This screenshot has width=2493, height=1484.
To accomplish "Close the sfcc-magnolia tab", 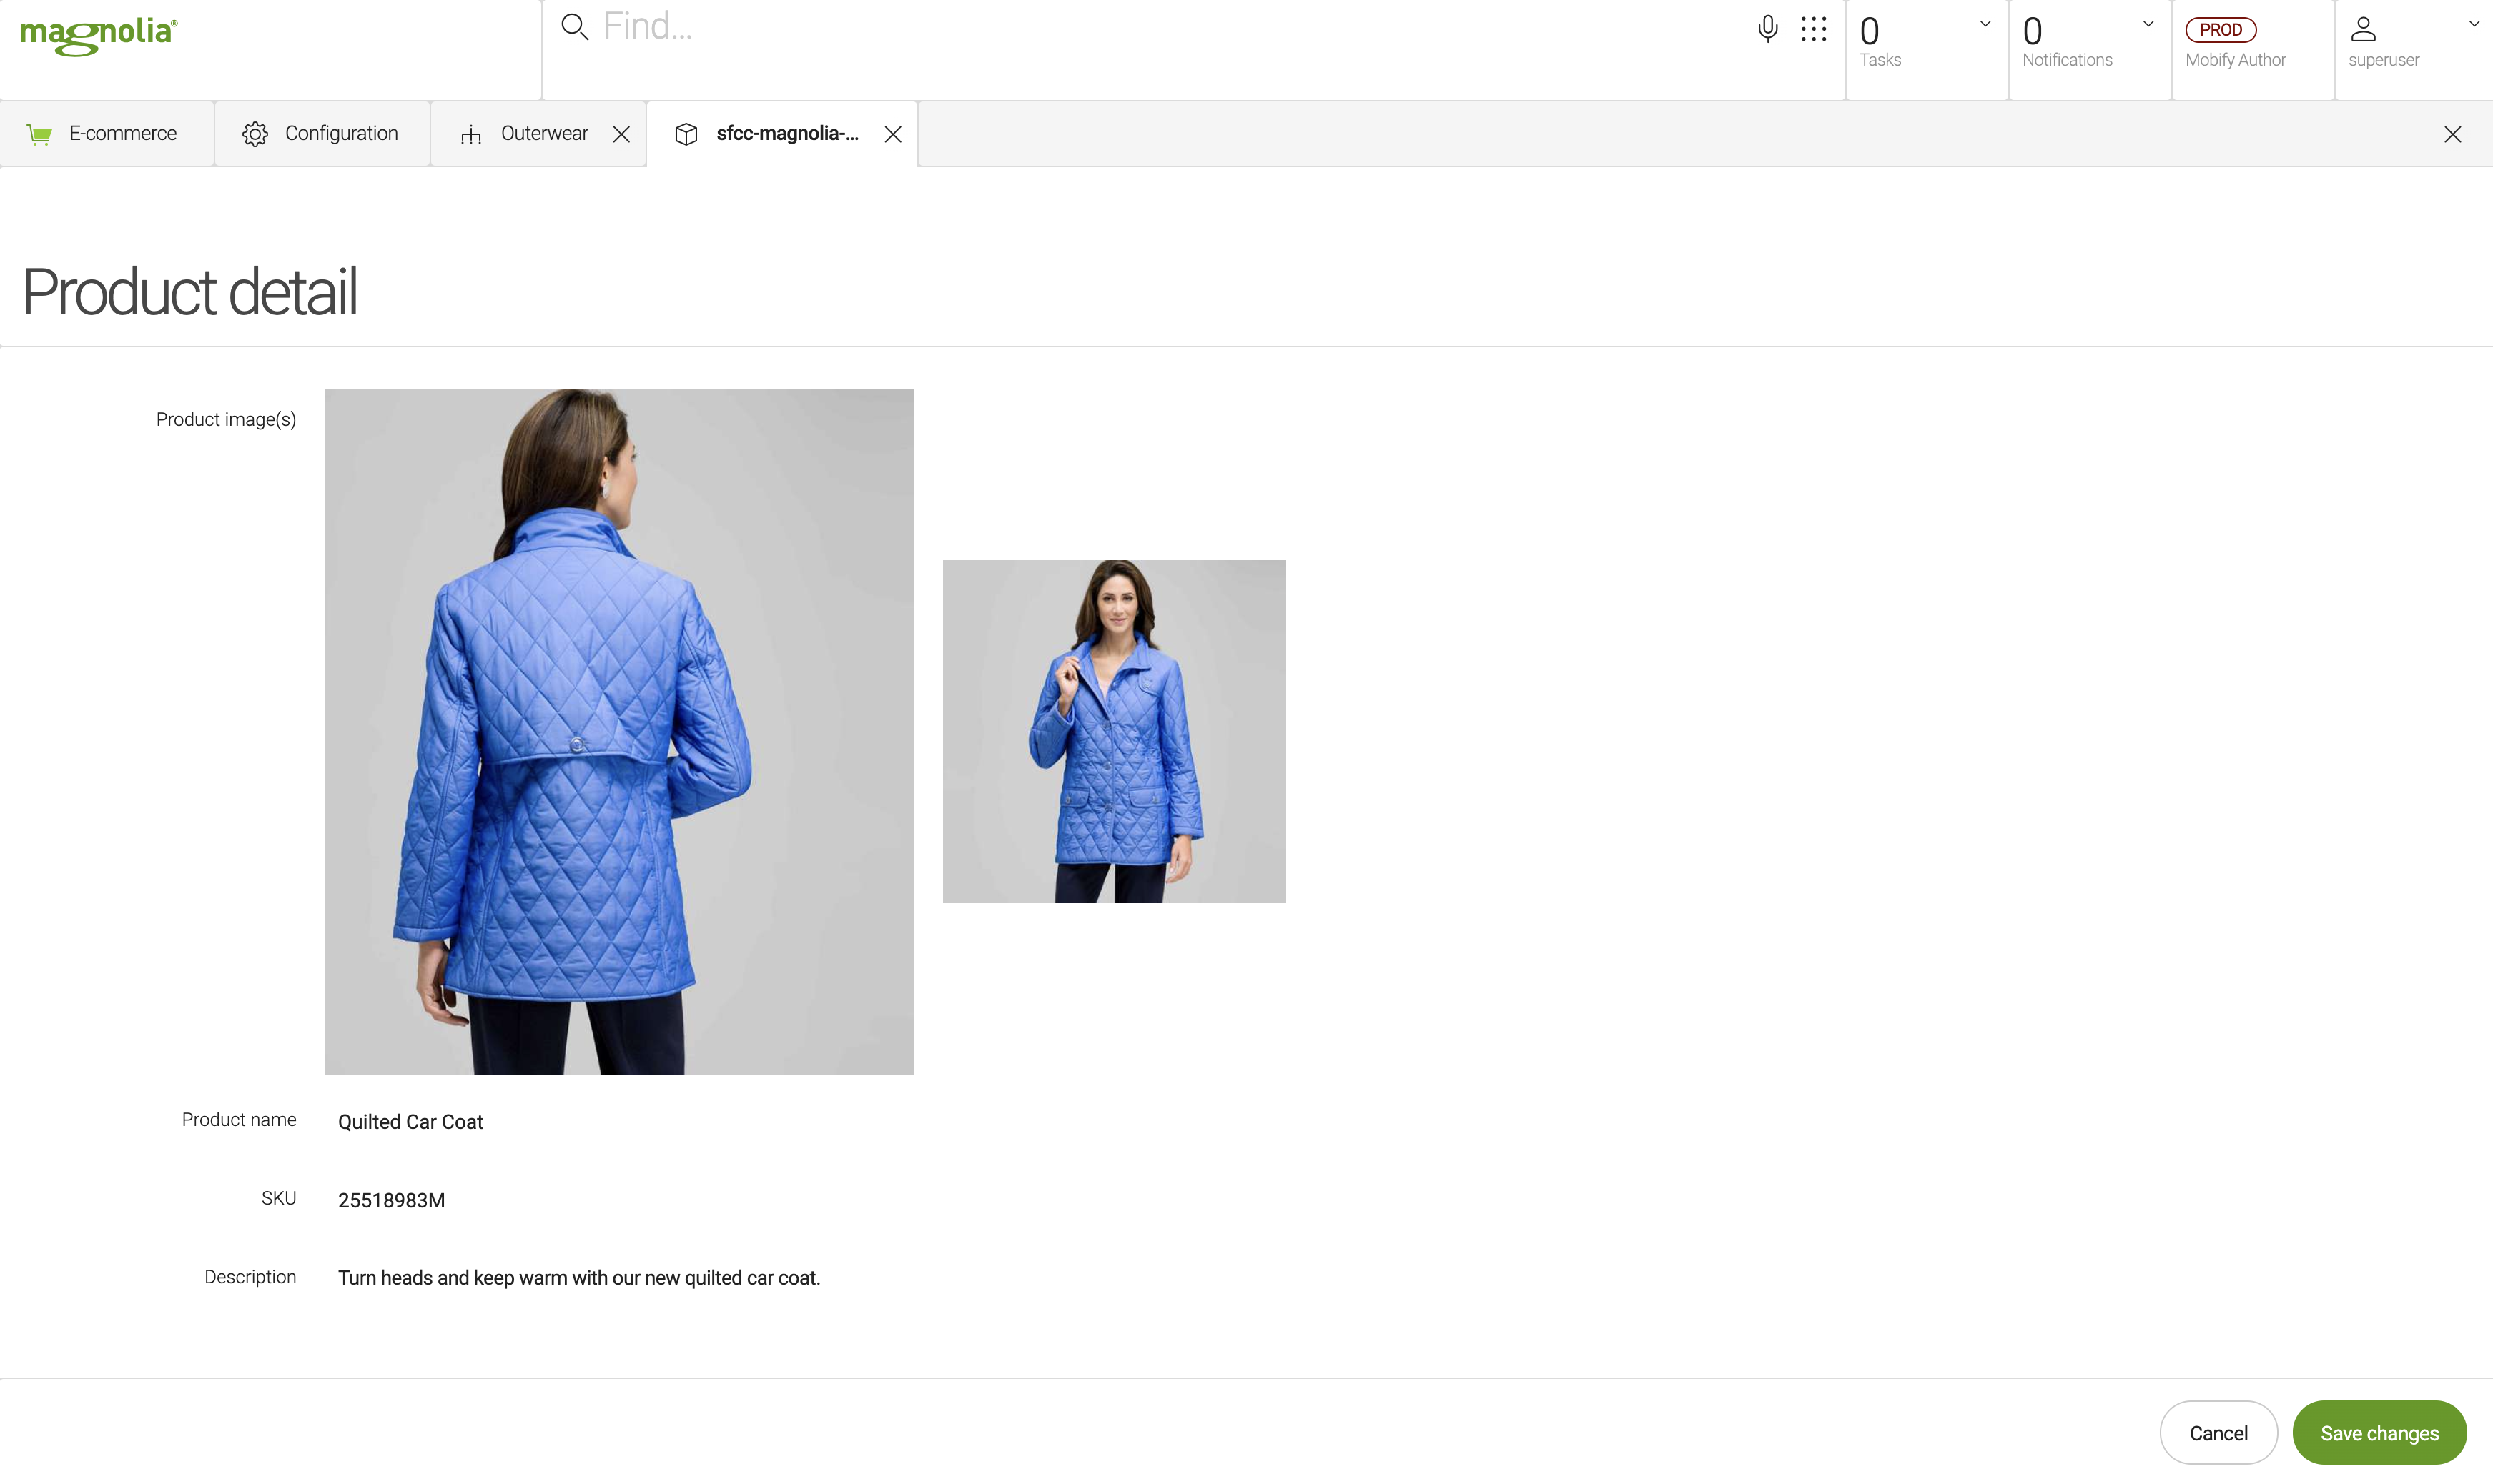I will (894, 135).
